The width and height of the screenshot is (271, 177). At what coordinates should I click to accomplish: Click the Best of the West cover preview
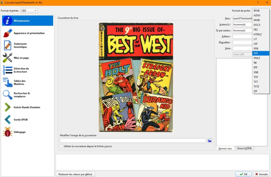[136, 77]
